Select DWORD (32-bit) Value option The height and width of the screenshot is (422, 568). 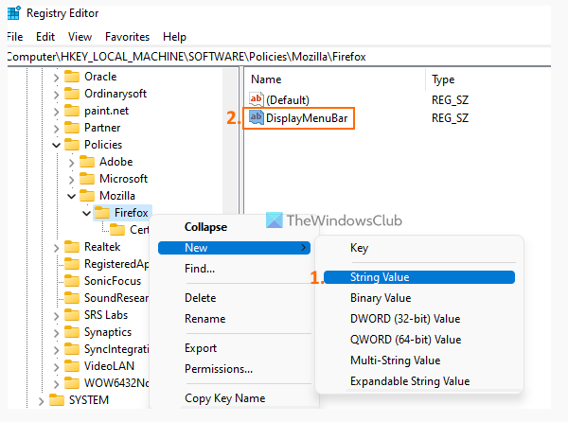click(404, 319)
